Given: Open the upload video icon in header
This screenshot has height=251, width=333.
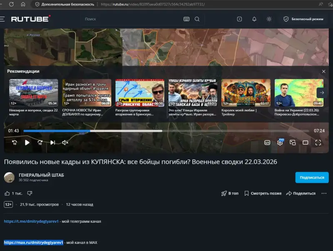Looking at the screenshot, I should tap(239, 19).
